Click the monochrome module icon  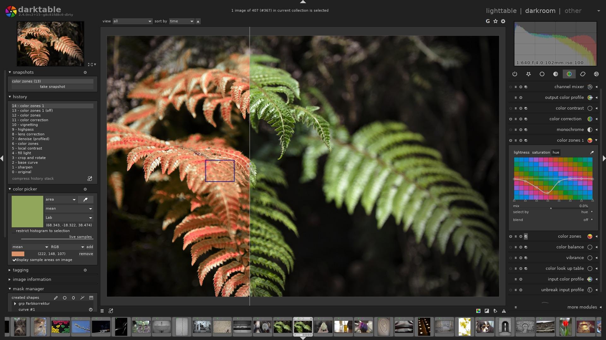coord(589,130)
